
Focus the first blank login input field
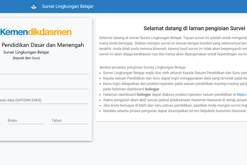[x=44, y=71]
